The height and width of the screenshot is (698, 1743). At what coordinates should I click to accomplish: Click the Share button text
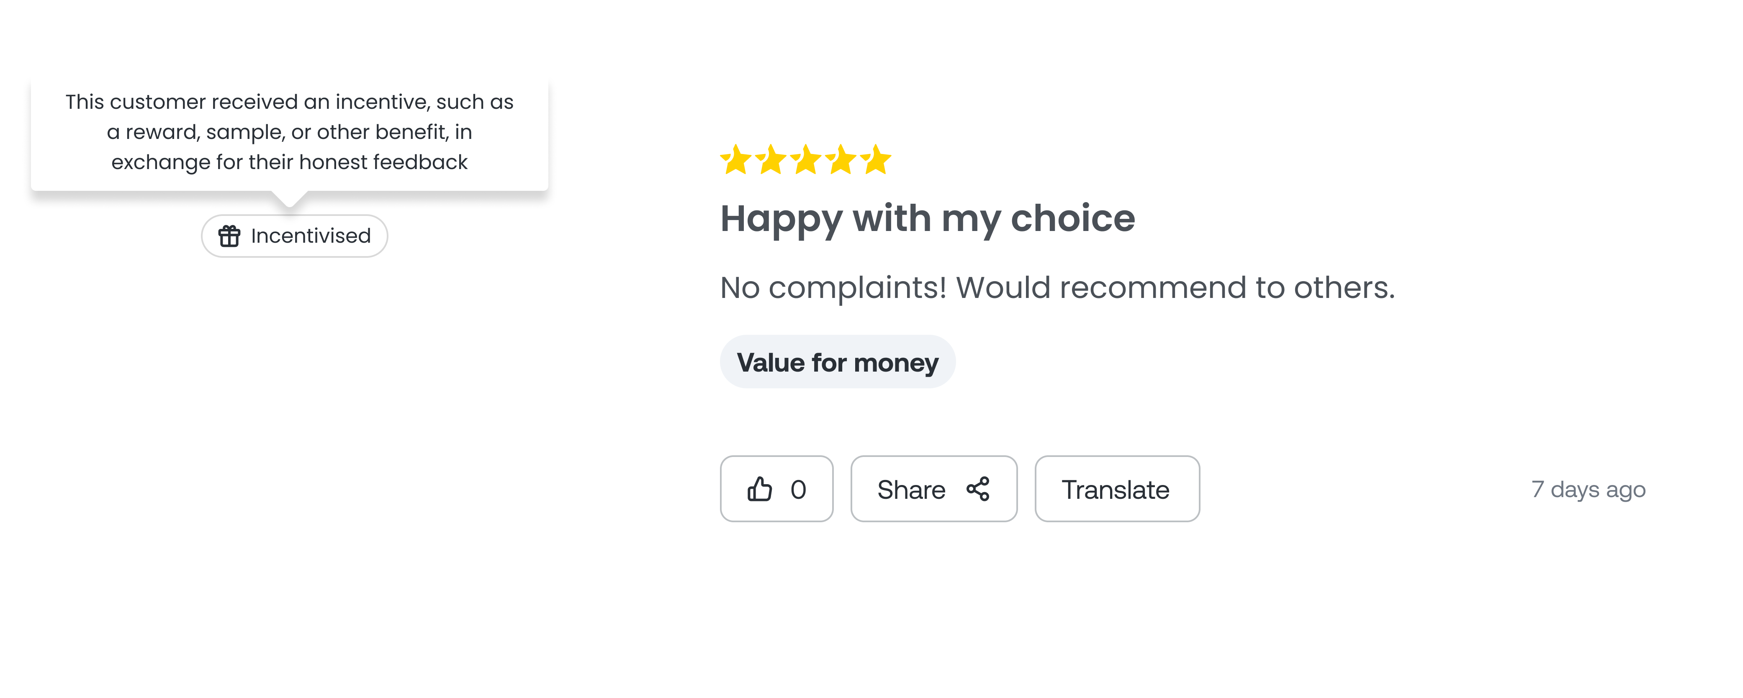[x=911, y=490]
